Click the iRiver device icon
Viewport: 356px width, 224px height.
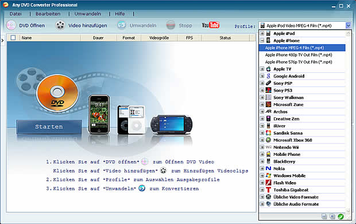[268, 125]
